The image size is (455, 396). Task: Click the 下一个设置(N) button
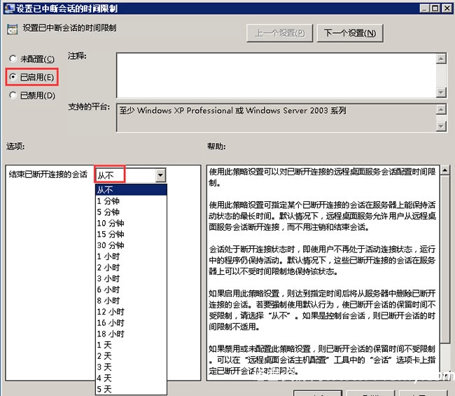coord(350,33)
